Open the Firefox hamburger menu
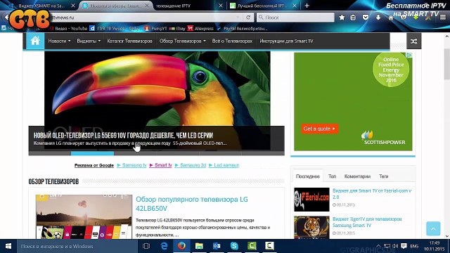Image resolution: width=450 pixels, height=253 pixels. tap(443, 18)
